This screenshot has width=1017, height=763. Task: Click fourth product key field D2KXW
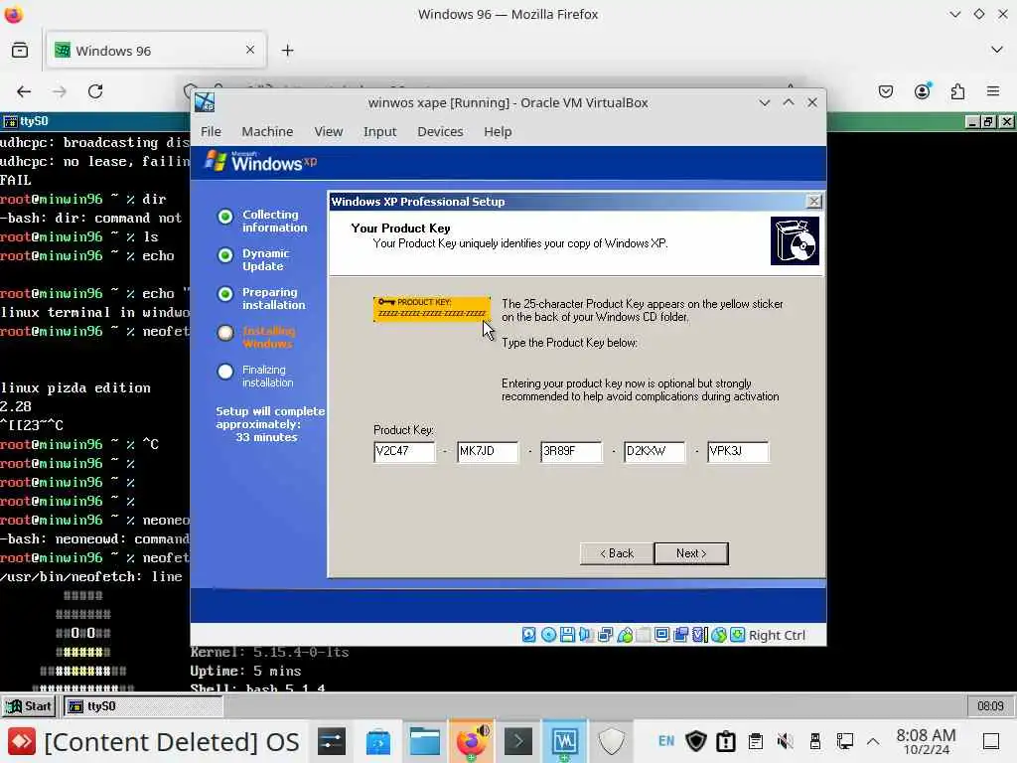coord(654,451)
